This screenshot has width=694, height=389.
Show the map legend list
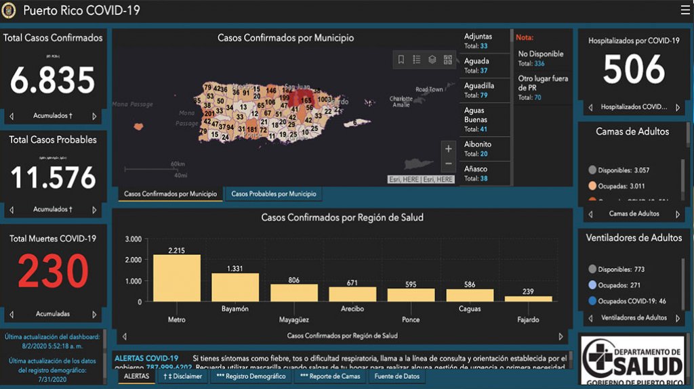click(417, 60)
